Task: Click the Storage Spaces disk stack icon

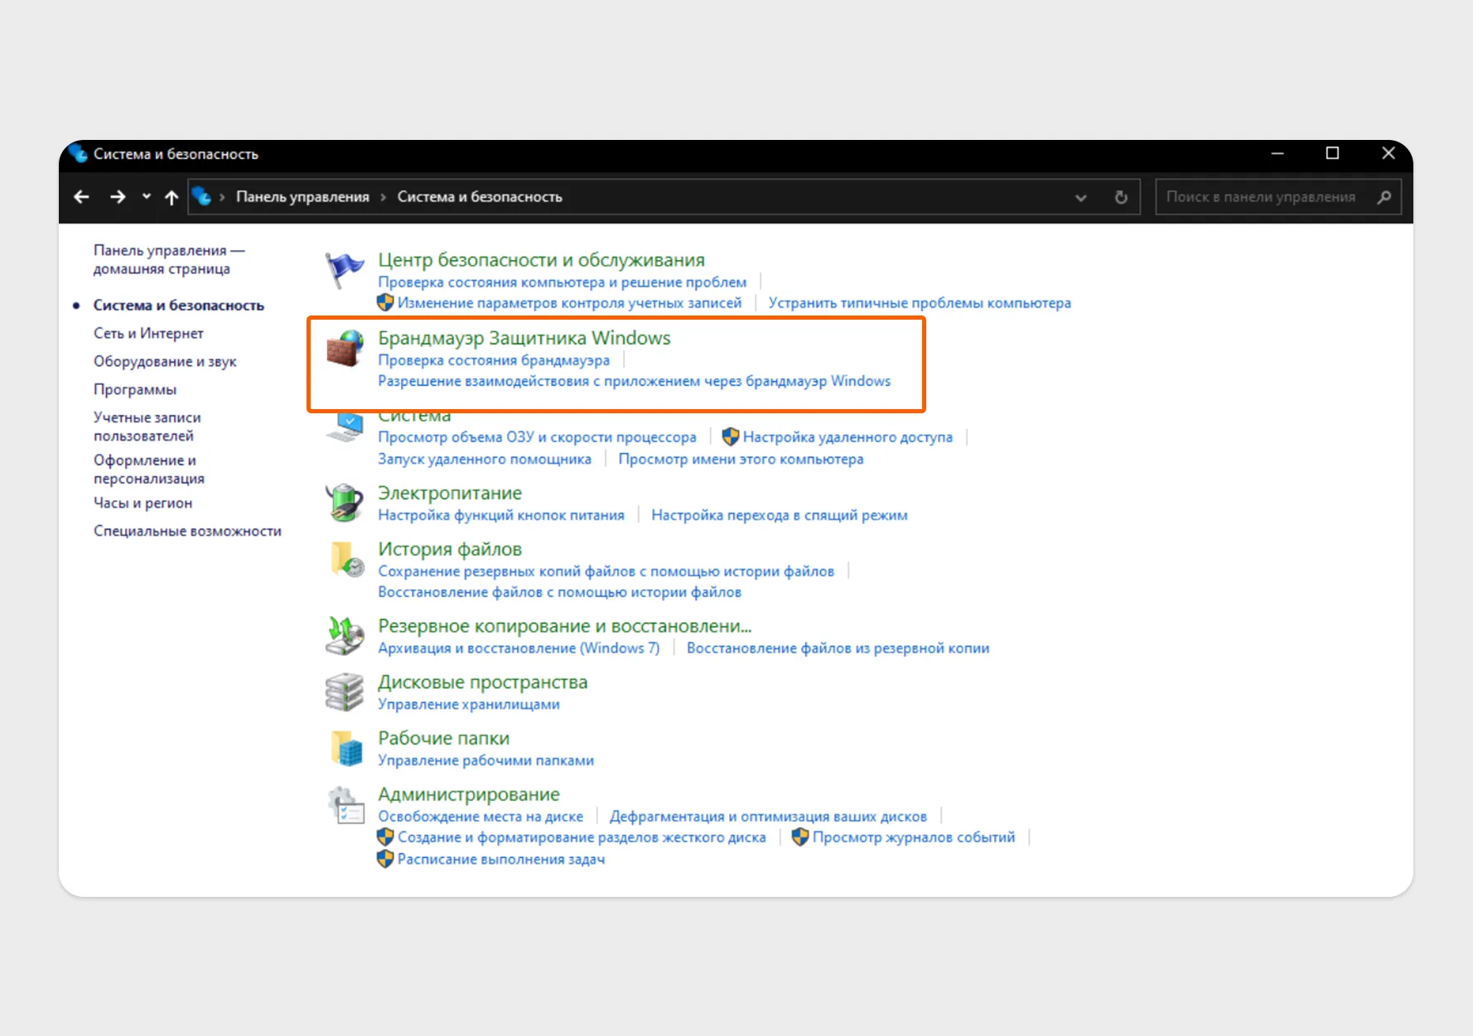Action: [x=344, y=692]
